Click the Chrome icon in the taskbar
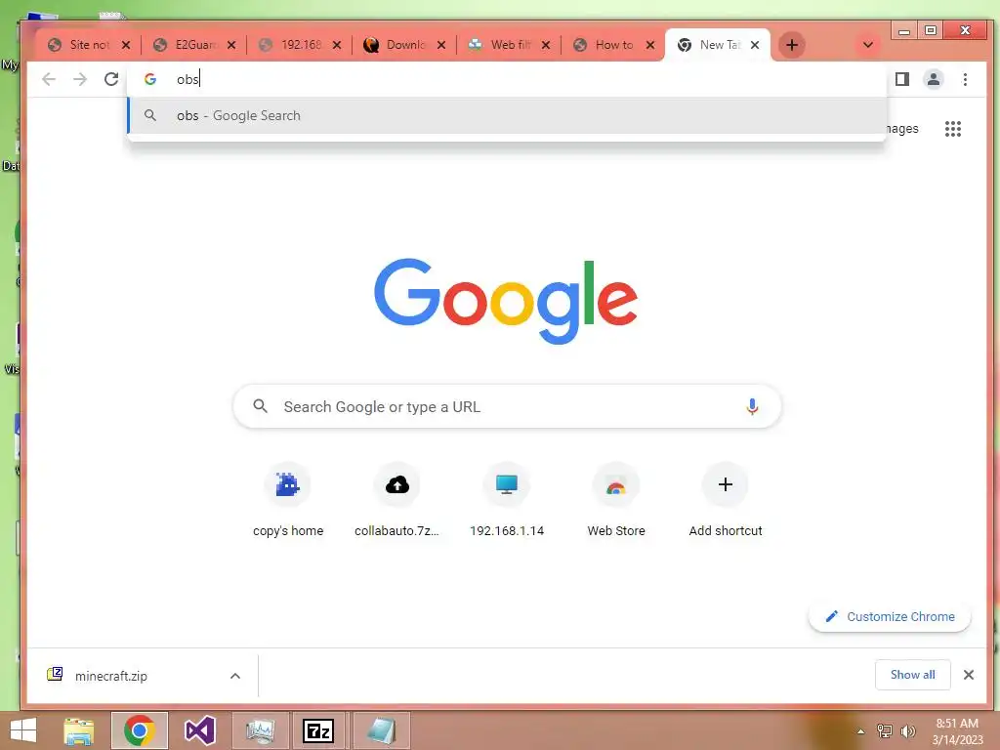Viewport: 1000px width, 750px height. click(140, 730)
